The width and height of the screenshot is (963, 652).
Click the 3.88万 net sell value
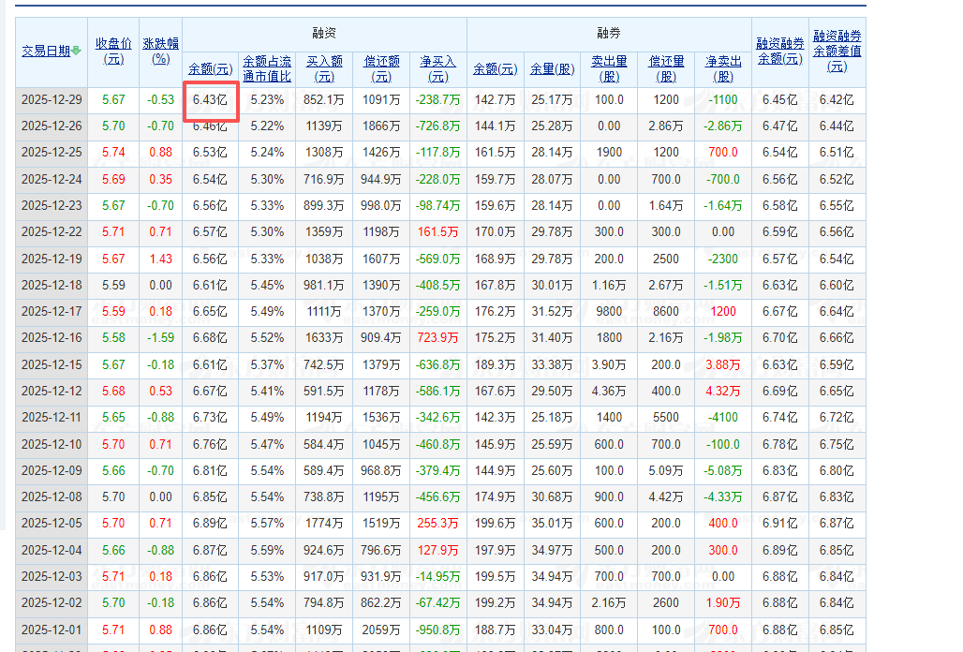point(723,365)
